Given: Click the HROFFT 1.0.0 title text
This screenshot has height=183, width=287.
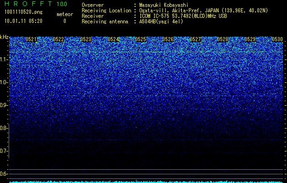Looking at the screenshot, I should (36, 4).
